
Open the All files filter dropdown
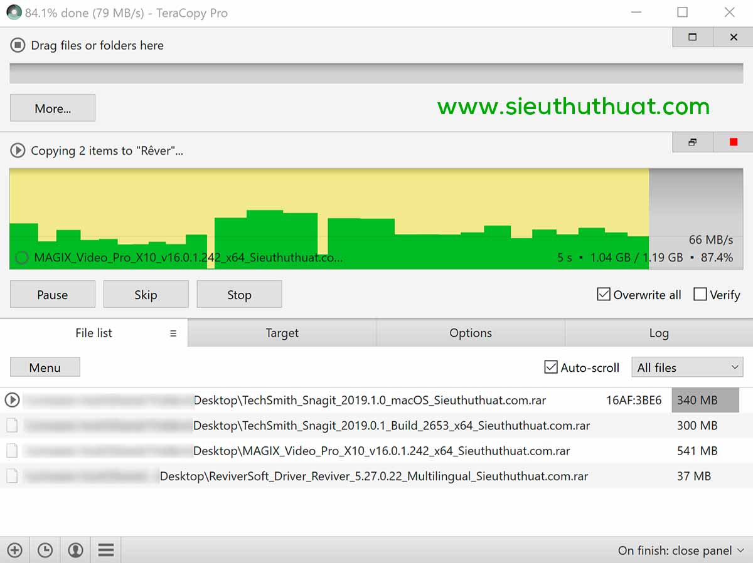pyautogui.click(x=687, y=367)
